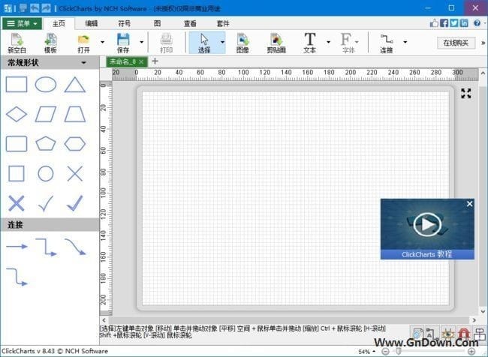
Task: Insert an image with 图像
Action: [242, 43]
